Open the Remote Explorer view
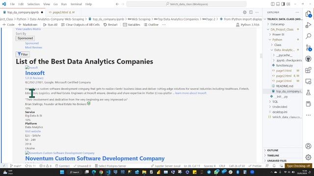 click(x=309, y=82)
